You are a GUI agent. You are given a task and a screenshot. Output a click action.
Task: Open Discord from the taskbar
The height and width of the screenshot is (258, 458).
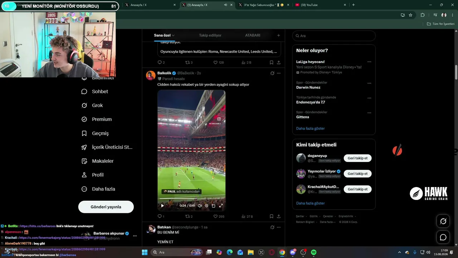(293, 252)
